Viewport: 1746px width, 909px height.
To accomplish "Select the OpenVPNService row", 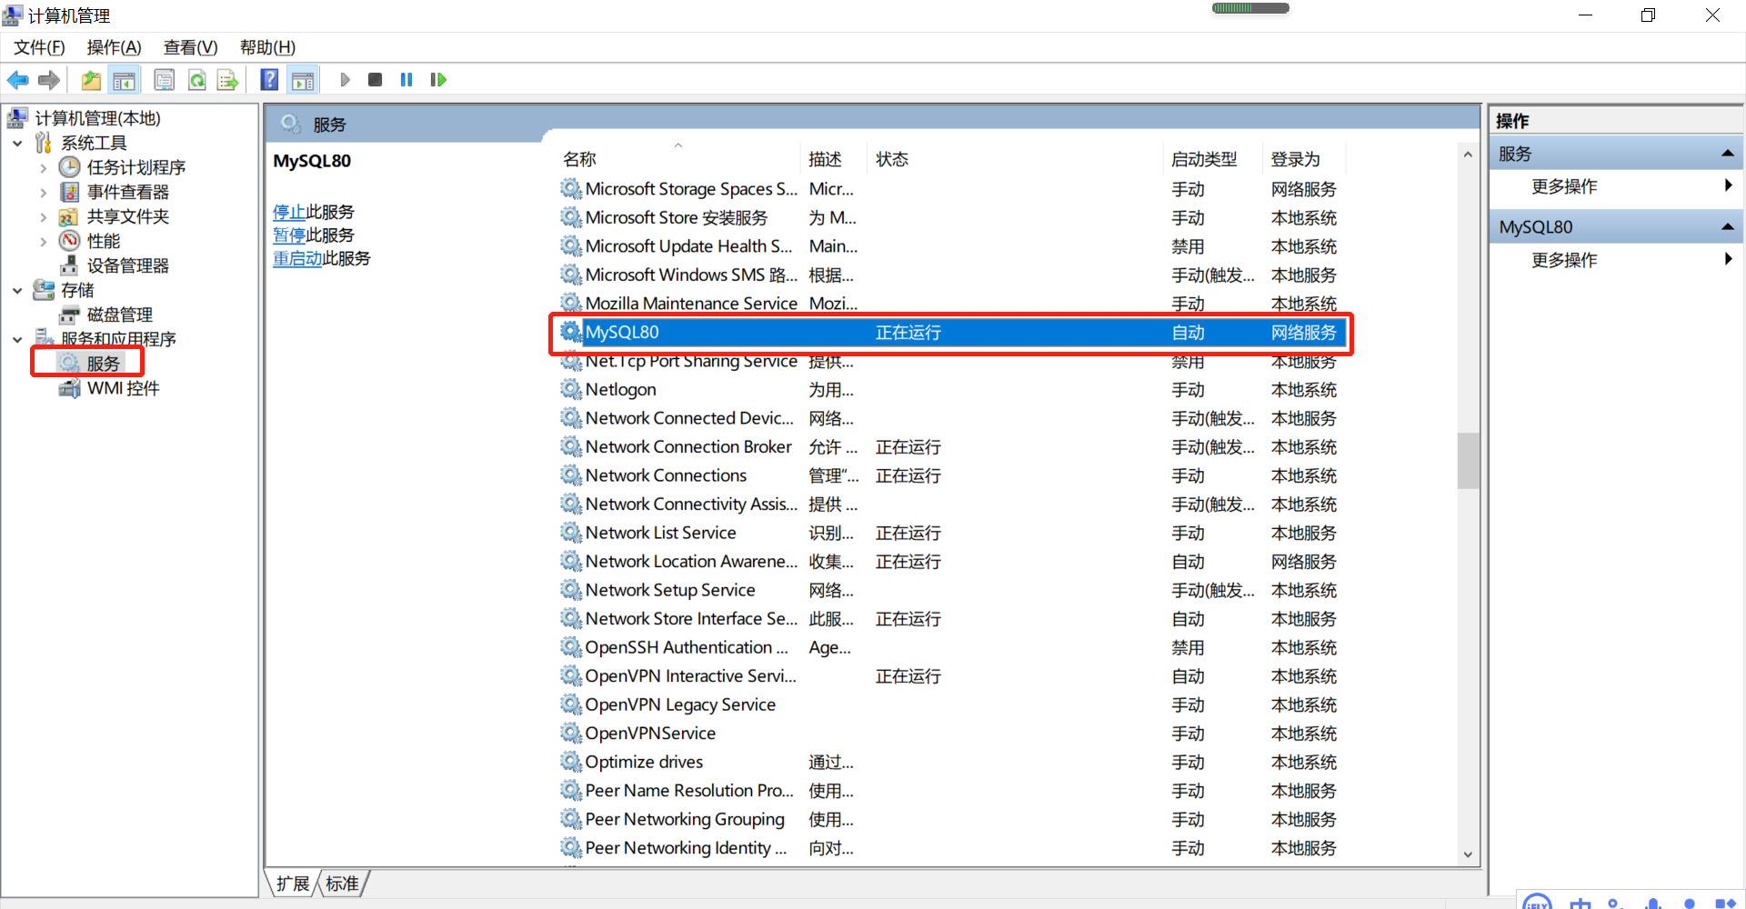I will (x=951, y=734).
